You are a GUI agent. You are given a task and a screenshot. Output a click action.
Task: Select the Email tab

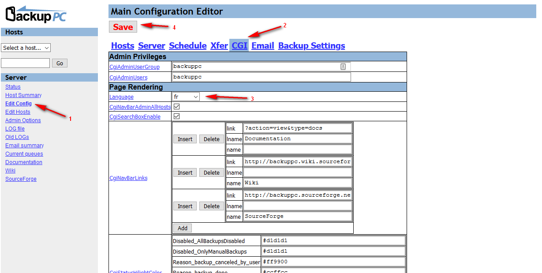[263, 45]
